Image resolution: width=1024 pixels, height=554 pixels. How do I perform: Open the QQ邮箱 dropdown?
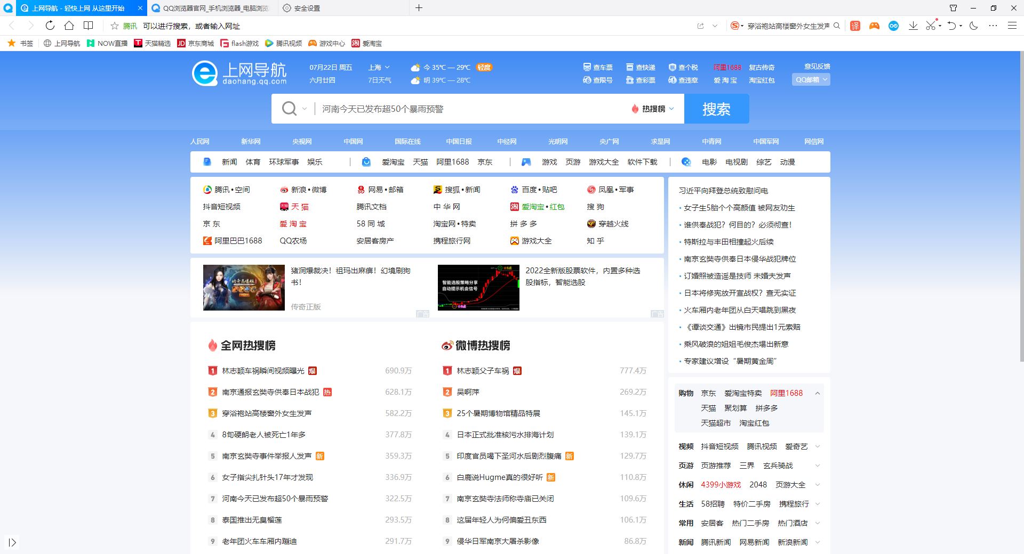coord(811,79)
